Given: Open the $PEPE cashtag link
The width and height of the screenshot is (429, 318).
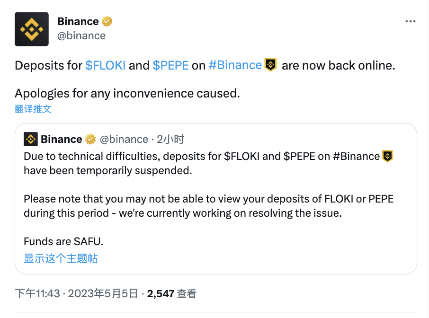Looking at the screenshot, I should tap(171, 65).
